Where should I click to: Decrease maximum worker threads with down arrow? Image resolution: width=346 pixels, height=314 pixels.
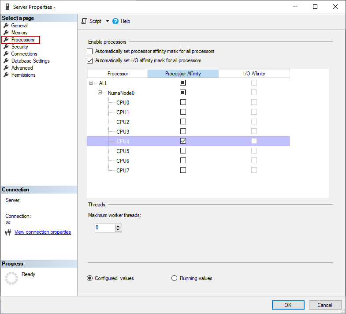(x=118, y=230)
